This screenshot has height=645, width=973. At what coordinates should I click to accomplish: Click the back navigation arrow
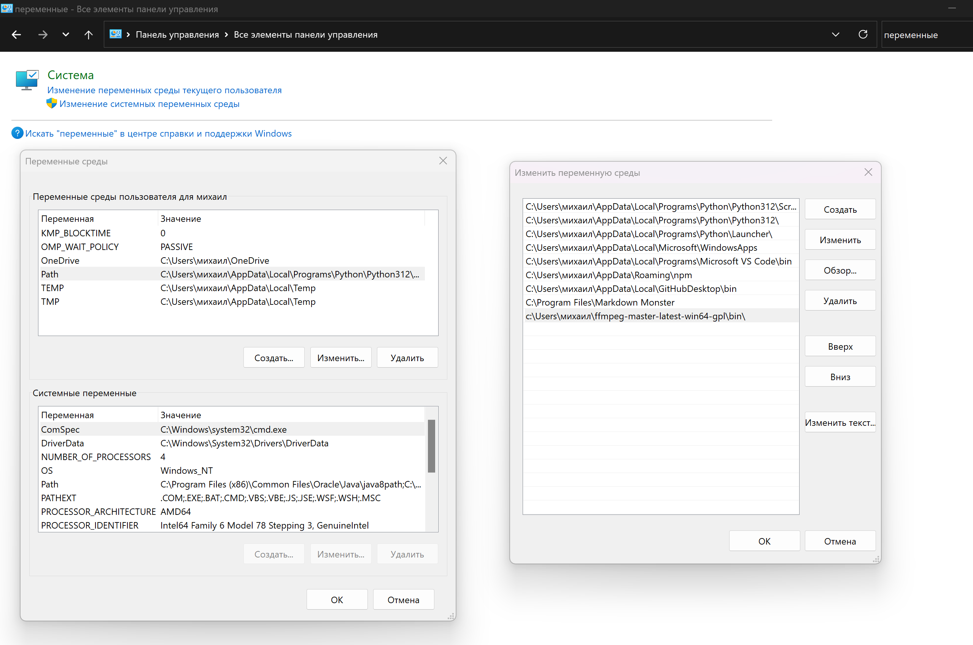[16, 35]
